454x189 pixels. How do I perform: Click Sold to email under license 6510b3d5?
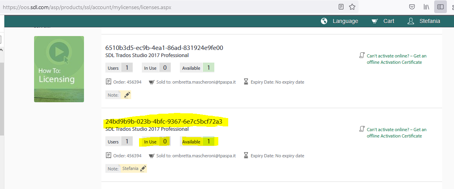pyautogui.click(x=196, y=82)
